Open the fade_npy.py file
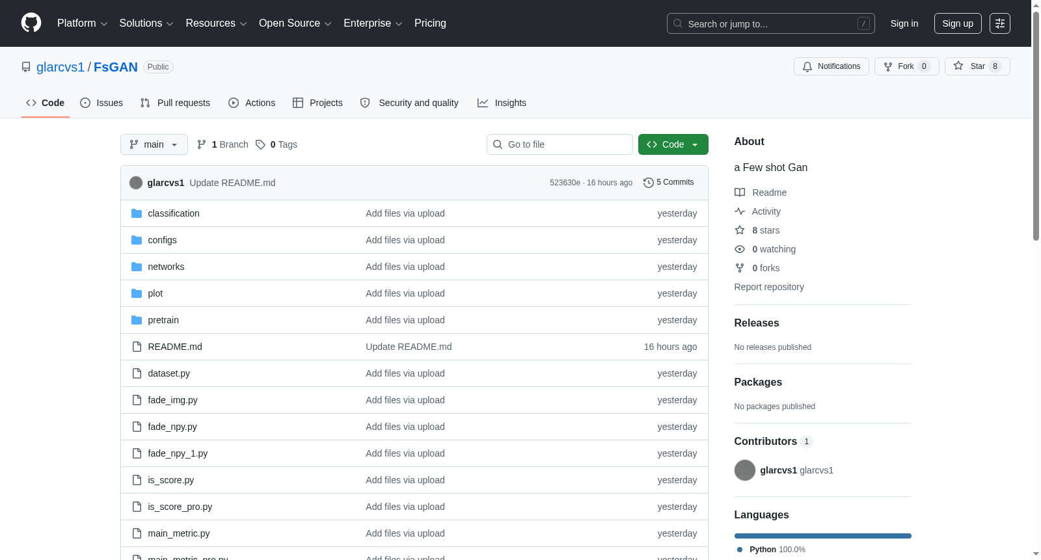1041x560 pixels. (x=172, y=427)
